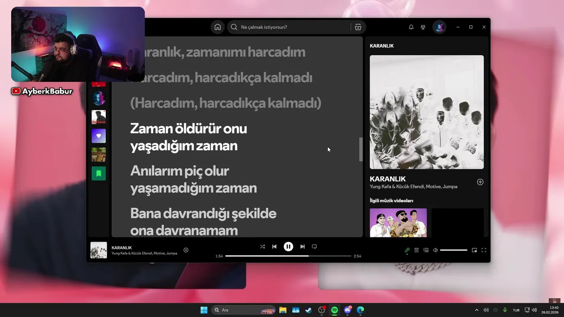Adjust the Spotify volume slider

453,250
